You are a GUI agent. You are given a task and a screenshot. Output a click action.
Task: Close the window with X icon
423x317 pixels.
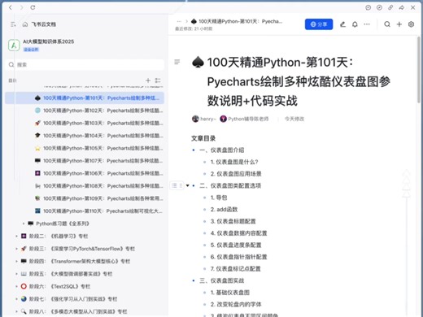[x=413, y=7]
